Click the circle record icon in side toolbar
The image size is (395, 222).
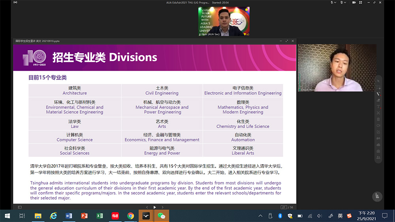[x=378, y=125]
